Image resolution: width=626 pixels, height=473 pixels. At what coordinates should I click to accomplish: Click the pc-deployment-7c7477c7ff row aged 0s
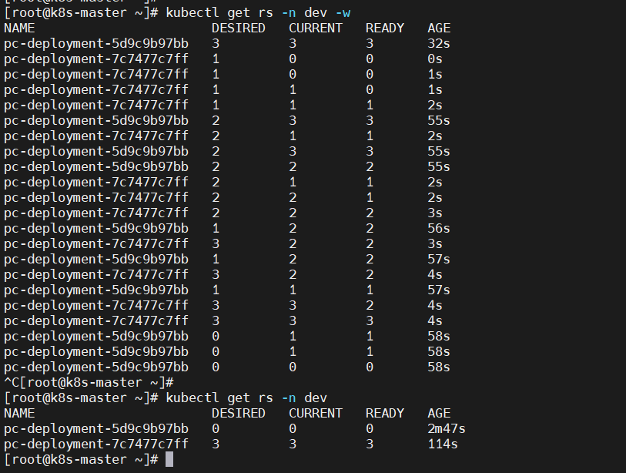(223, 59)
